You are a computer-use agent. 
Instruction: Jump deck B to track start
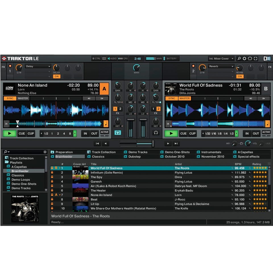point(168,124)
